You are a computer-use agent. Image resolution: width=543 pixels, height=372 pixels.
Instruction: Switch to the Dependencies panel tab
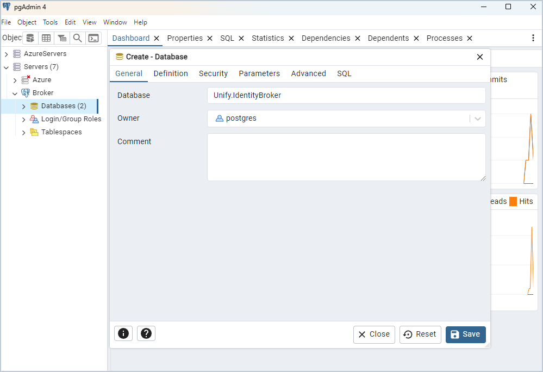pyautogui.click(x=326, y=38)
